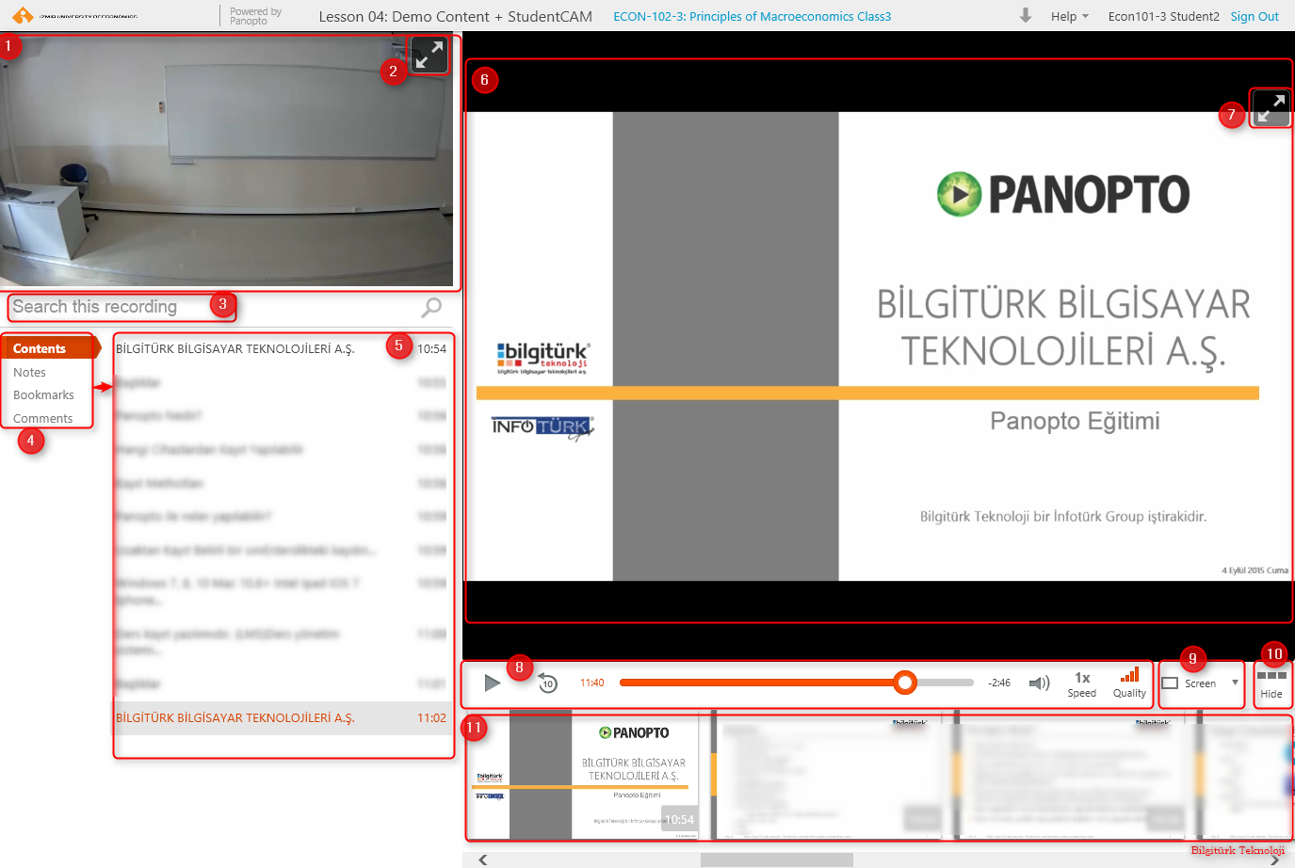Click the Powered by Panopto label

tap(255, 16)
